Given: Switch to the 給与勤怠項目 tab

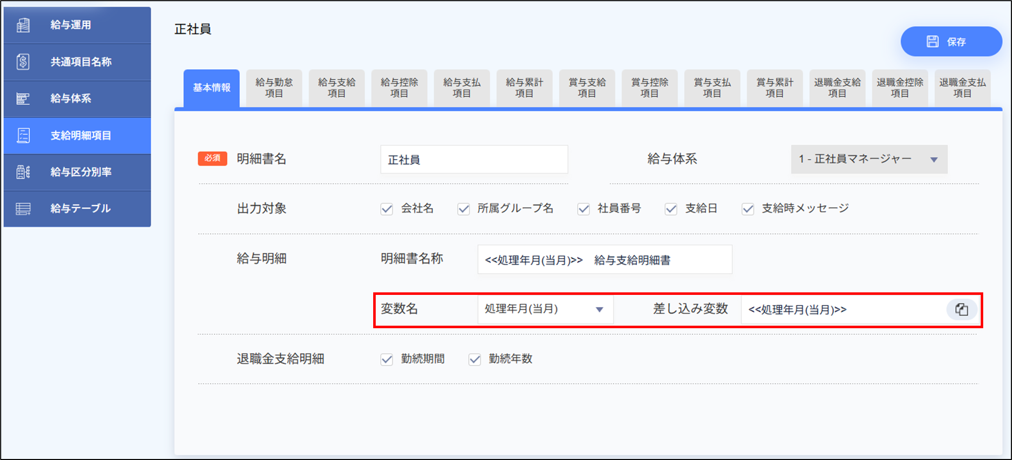Looking at the screenshot, I should click(x=274, y=88).
